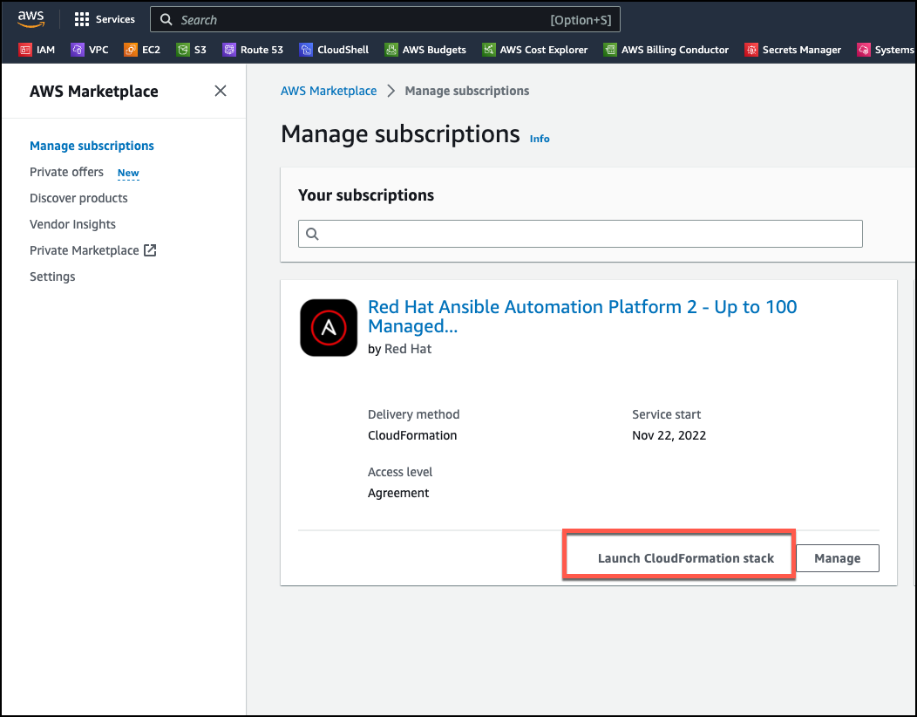Focus the Your subscriptions filter field
The image size is (917, 717).
point(581,234)
